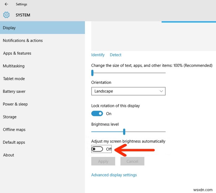Turn off Lock rotation toggle
This screenshot has width=216, height=193.
click(97, 113)
